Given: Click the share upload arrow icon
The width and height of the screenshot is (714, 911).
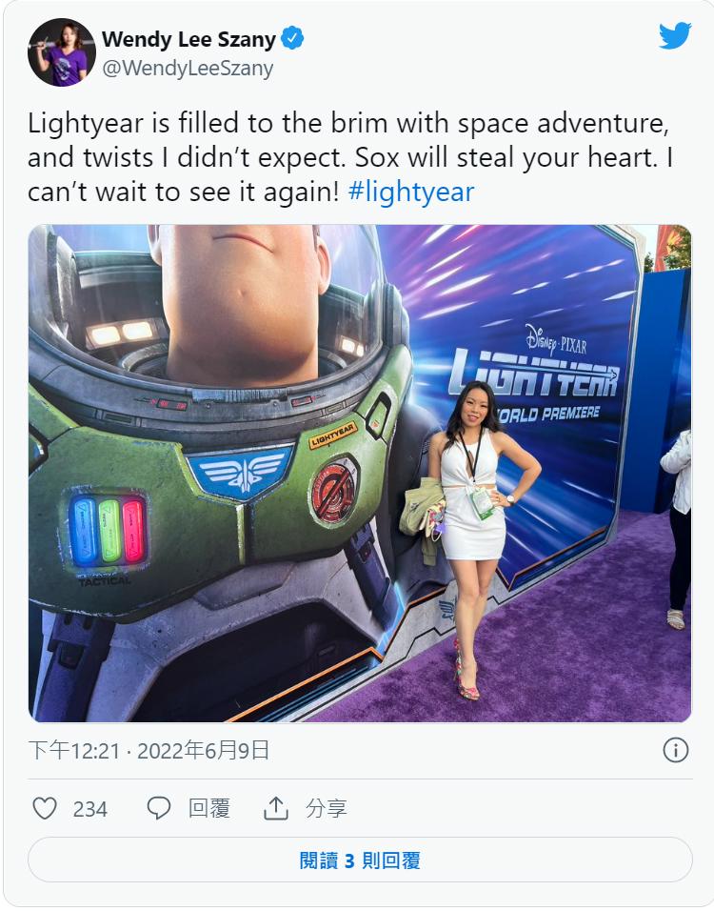Looking at the screenshot, I should click(x=276, y=807).
